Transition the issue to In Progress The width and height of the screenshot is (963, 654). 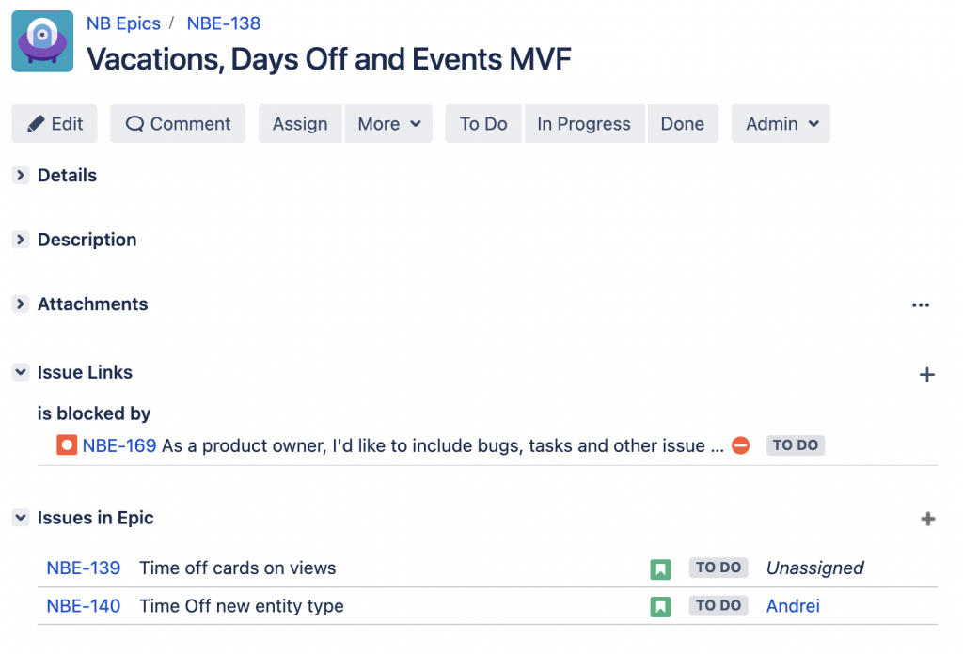click(x=584, y=123)
